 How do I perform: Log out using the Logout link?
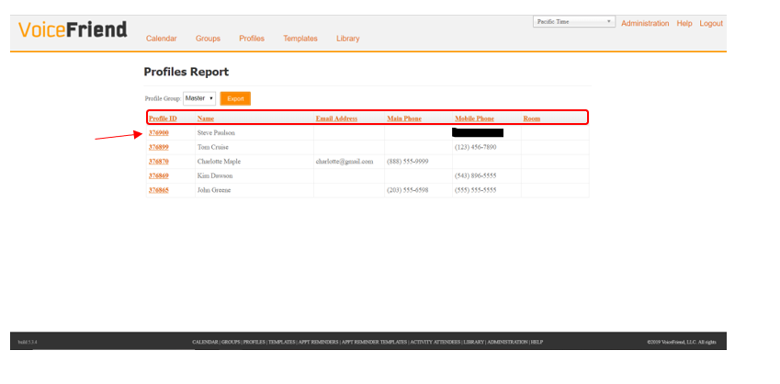coord(711,23)
